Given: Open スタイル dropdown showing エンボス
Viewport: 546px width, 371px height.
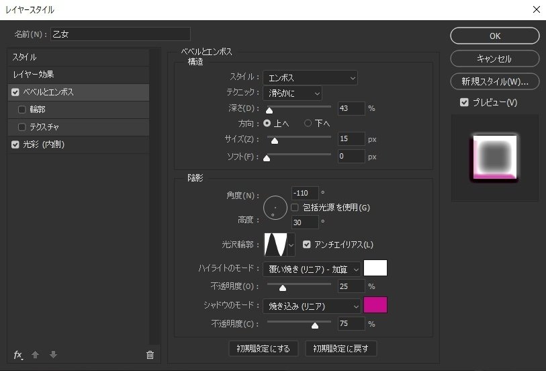Looking at the screenshot, I should (x=310, y=78).
